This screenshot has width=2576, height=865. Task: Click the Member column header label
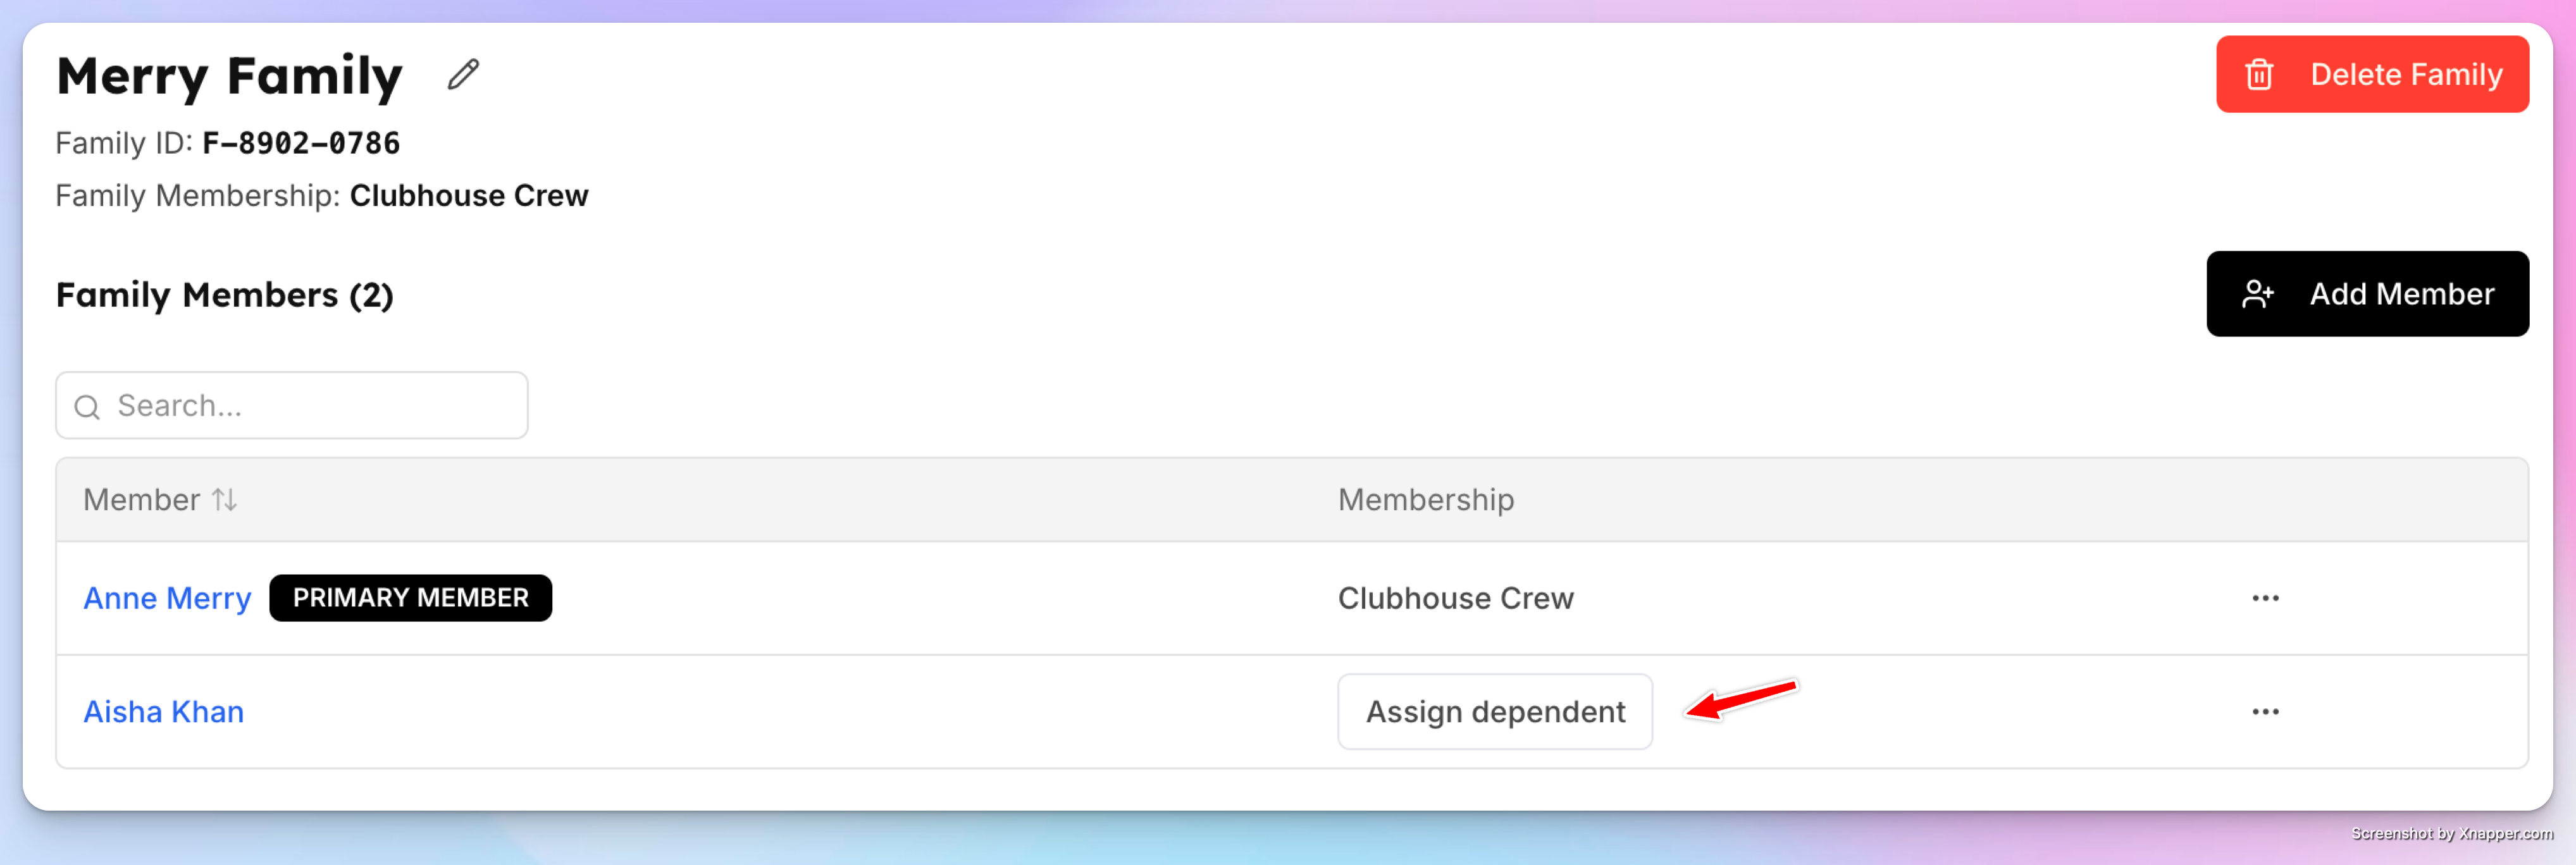142,499
